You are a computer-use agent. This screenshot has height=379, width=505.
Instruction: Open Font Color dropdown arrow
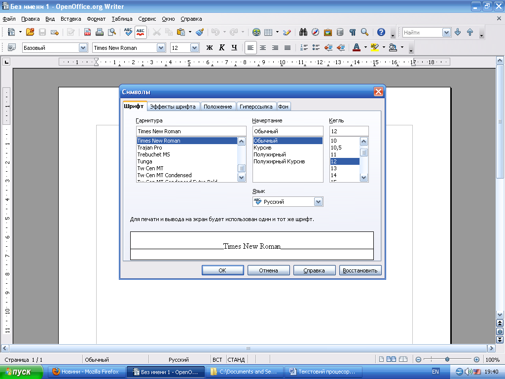pyautogui.click(x=365, y=47)
